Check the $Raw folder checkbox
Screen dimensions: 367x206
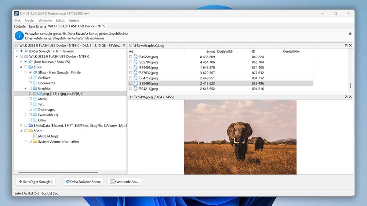[26, 67]
